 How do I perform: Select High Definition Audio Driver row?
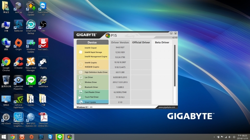pyautogui.click(x=92, y=72)
